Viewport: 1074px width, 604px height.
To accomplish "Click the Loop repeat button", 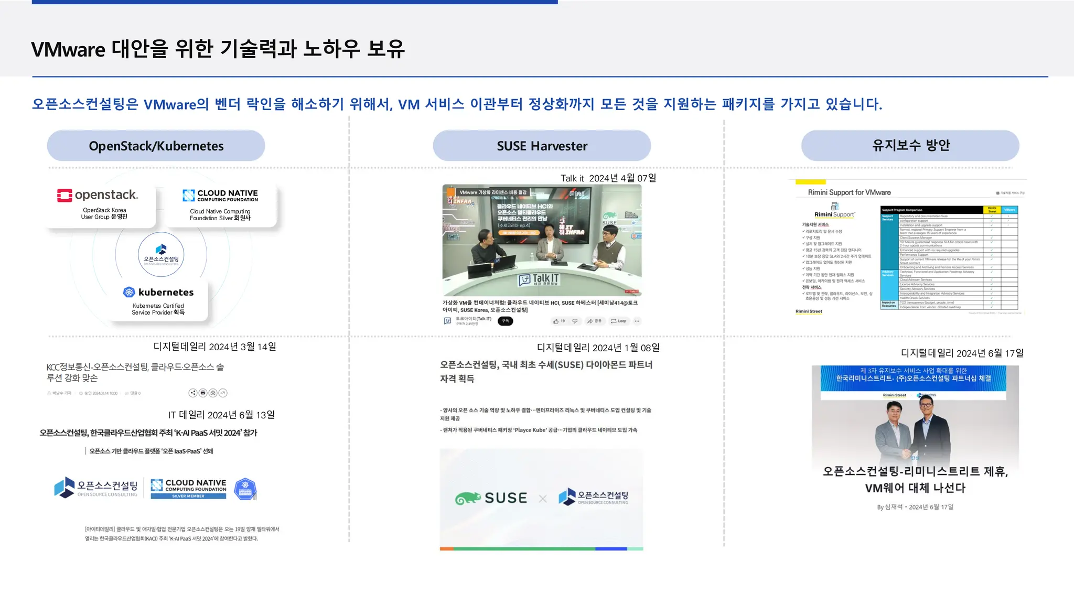I will 619,321.
